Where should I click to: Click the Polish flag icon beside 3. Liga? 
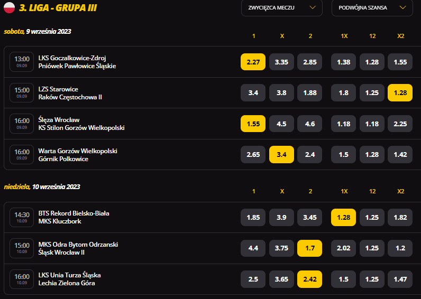(x=9, y=7)
